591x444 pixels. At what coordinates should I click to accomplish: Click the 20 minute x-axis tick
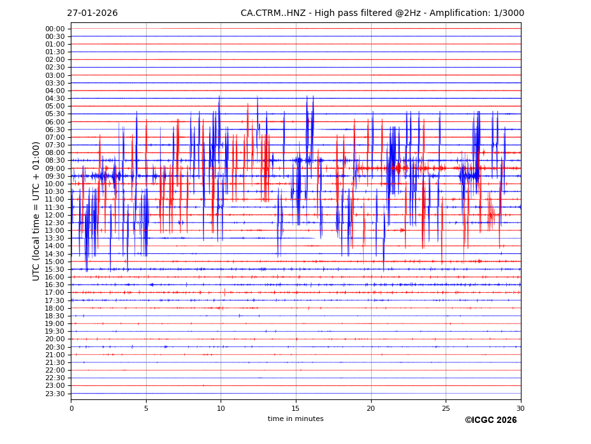pyautogui.click(x=371, y=408)
